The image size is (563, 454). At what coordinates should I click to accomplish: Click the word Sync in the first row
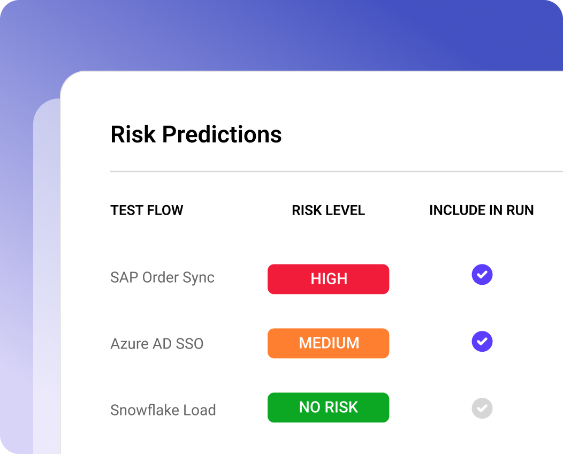[x=199, y=277]
